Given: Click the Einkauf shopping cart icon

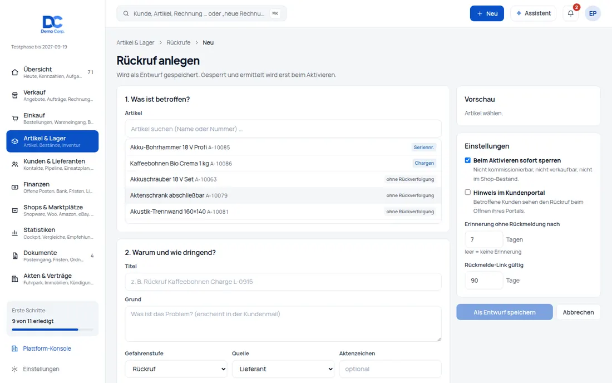Looking at the screenshot, I should tap(15, 119).
